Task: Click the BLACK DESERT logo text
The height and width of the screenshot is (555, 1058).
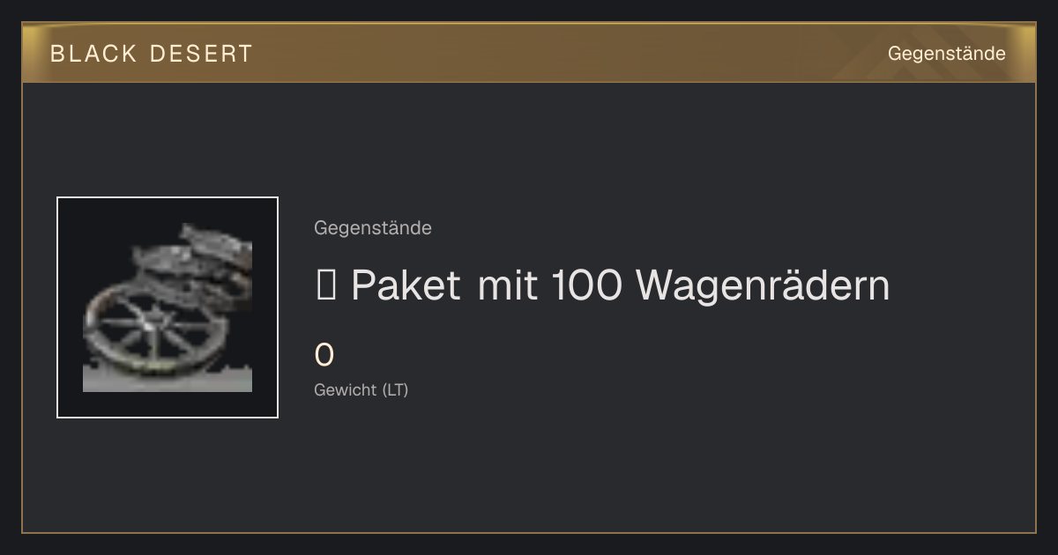Action: (x=152, y=54)
